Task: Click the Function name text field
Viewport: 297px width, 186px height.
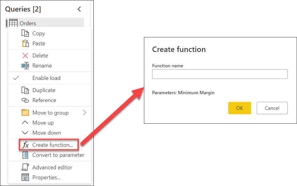Action: [x=220, y=74]
